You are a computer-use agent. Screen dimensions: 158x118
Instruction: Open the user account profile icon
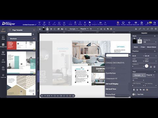coord(148,23)
